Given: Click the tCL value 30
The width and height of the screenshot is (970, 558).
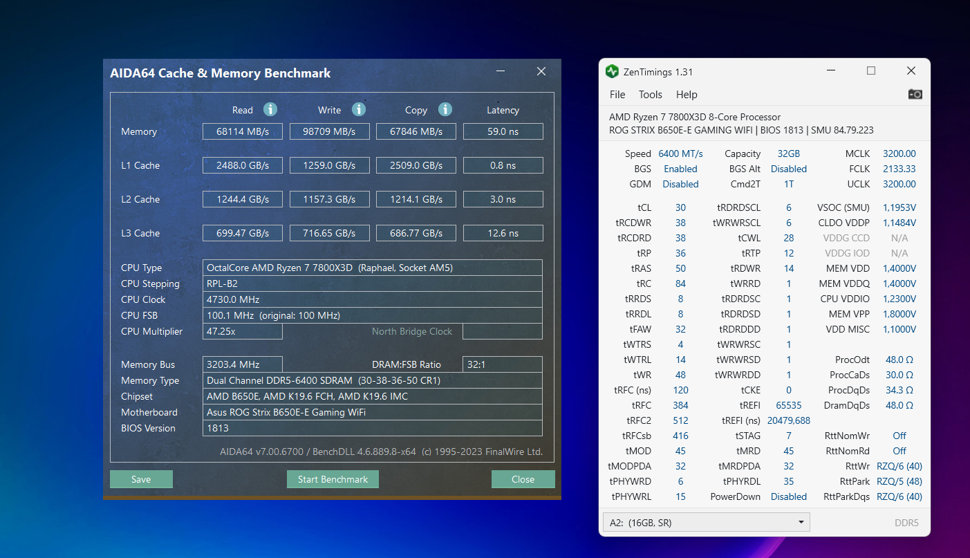Looking at the screenshot, I should [x=680, y=207].
